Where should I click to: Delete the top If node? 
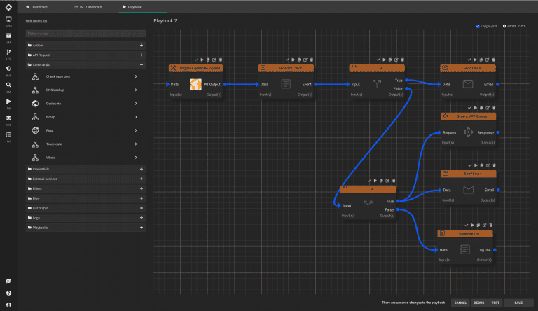point(403,60)
